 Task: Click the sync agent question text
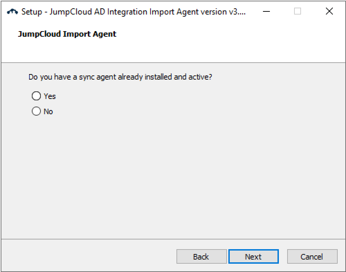(120, 77)
